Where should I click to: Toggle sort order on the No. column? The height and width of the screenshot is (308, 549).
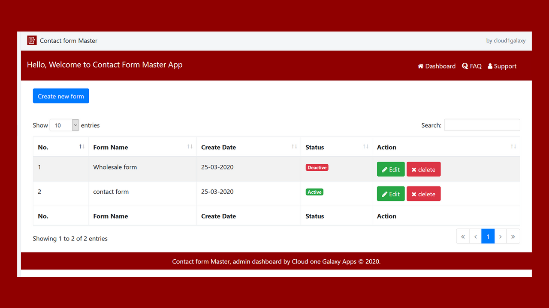point(81,147)
